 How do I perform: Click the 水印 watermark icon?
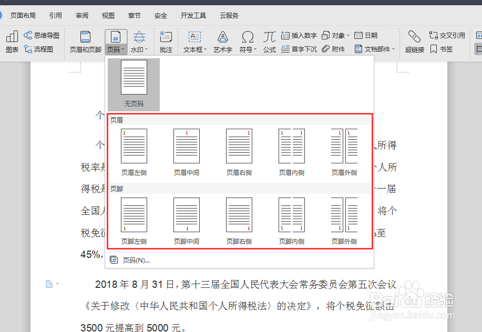[x=139, y=37]
